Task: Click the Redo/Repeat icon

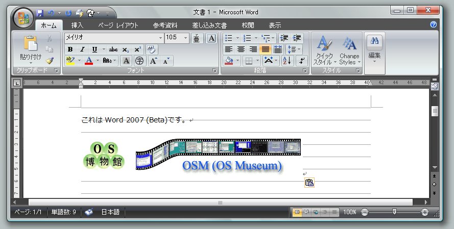Action: [68, 13]
